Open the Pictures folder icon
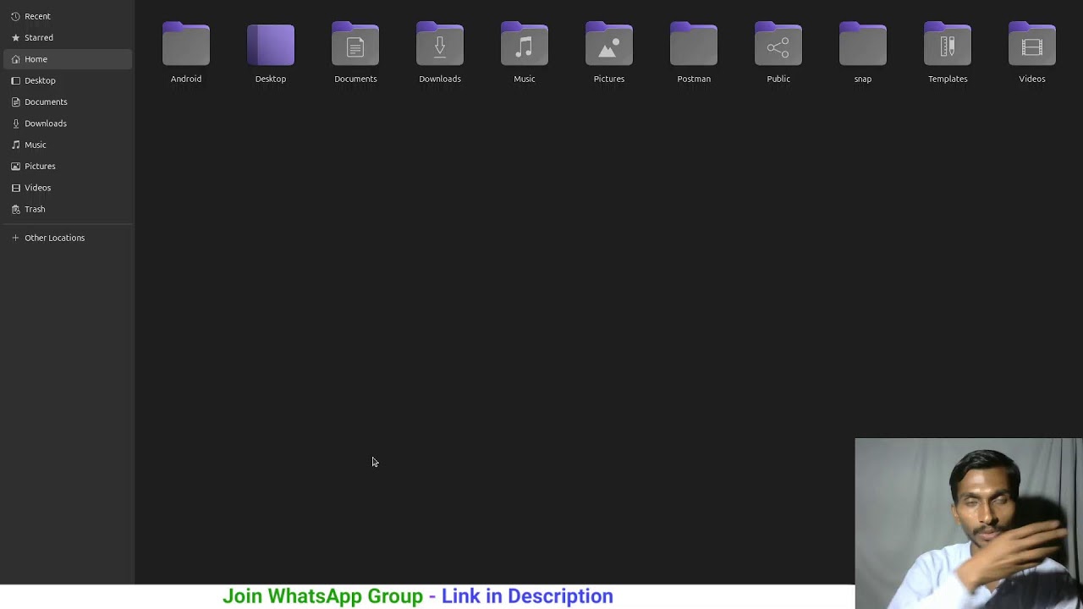1083x609 pixels. (609, 44)
